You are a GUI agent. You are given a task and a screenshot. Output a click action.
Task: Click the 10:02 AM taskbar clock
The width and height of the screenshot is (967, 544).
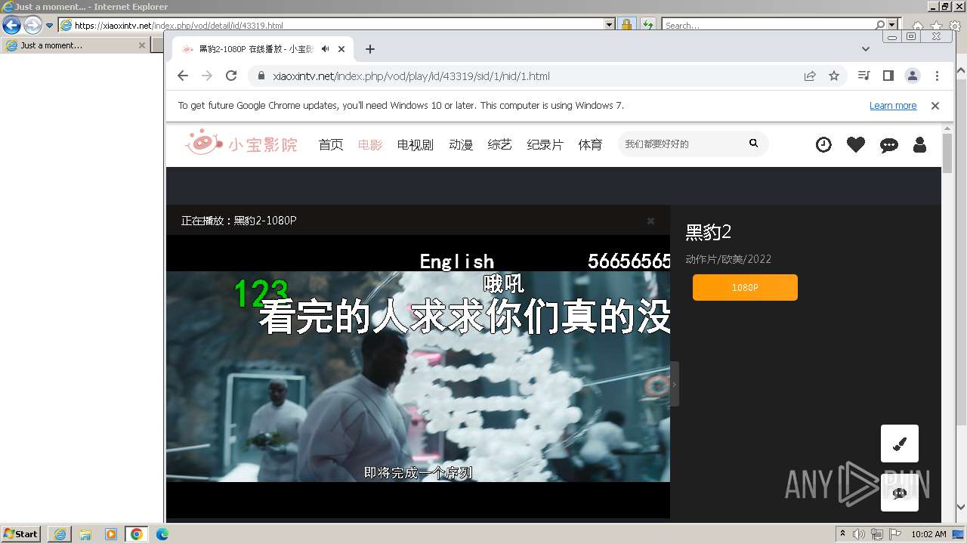pyautogui.click(x=928, y=534)
